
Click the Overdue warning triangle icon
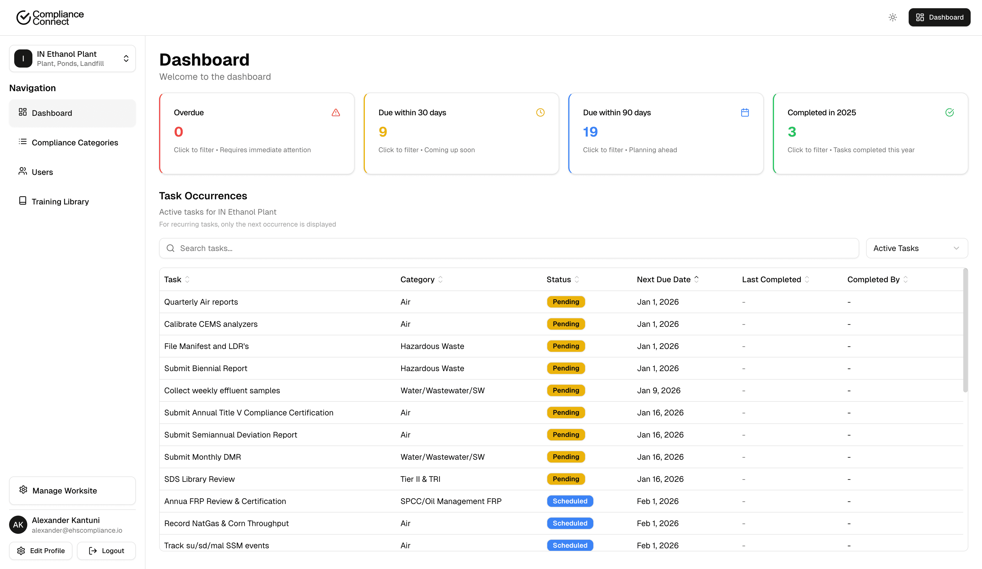[336, 112]
